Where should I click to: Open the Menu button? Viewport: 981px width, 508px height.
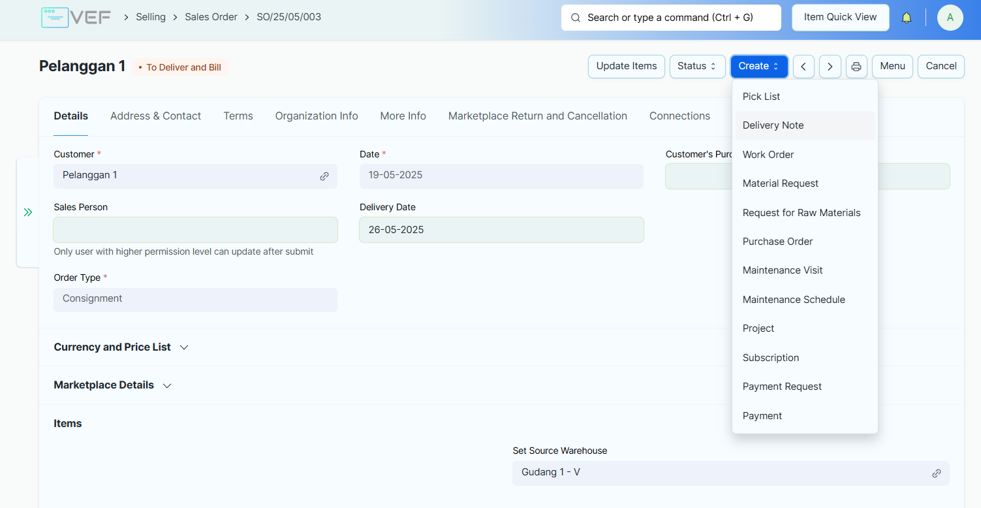coord(892,66)
